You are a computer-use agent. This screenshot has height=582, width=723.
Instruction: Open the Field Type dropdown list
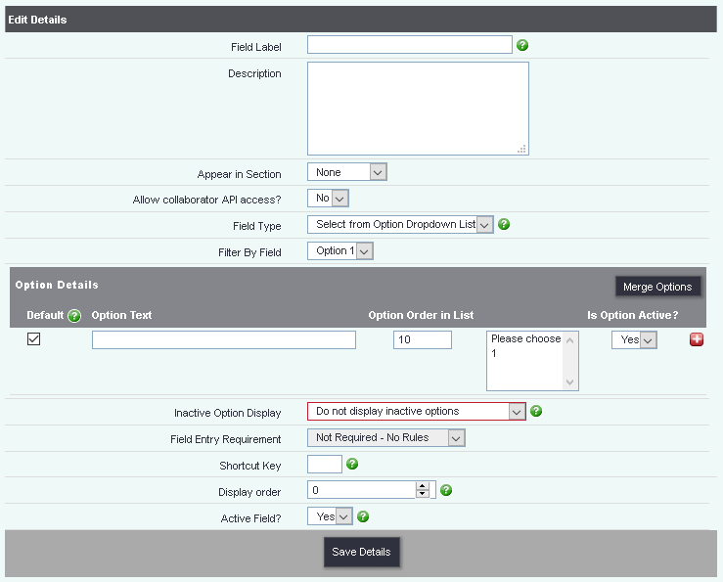point(400,225)
